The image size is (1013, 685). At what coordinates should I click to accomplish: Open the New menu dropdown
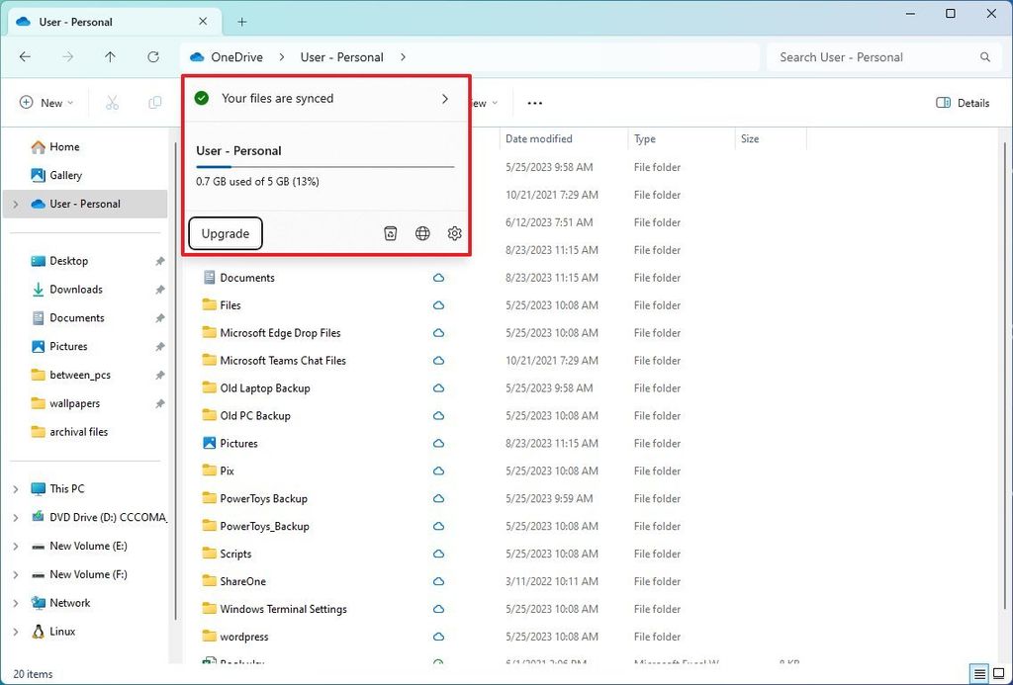coord(46,103)
